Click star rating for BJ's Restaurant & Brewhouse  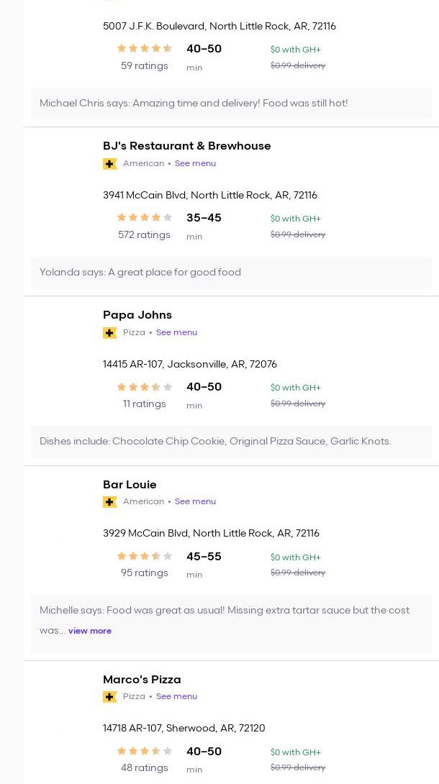pyautogui.click(x=145, y=217)
